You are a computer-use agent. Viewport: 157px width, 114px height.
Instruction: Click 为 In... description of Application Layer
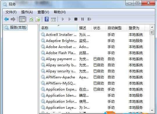84,108
